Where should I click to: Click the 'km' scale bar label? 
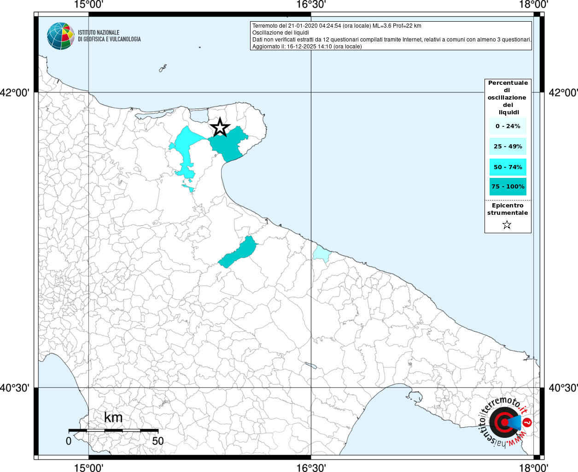pyautogui.click(x=113, y=417)
